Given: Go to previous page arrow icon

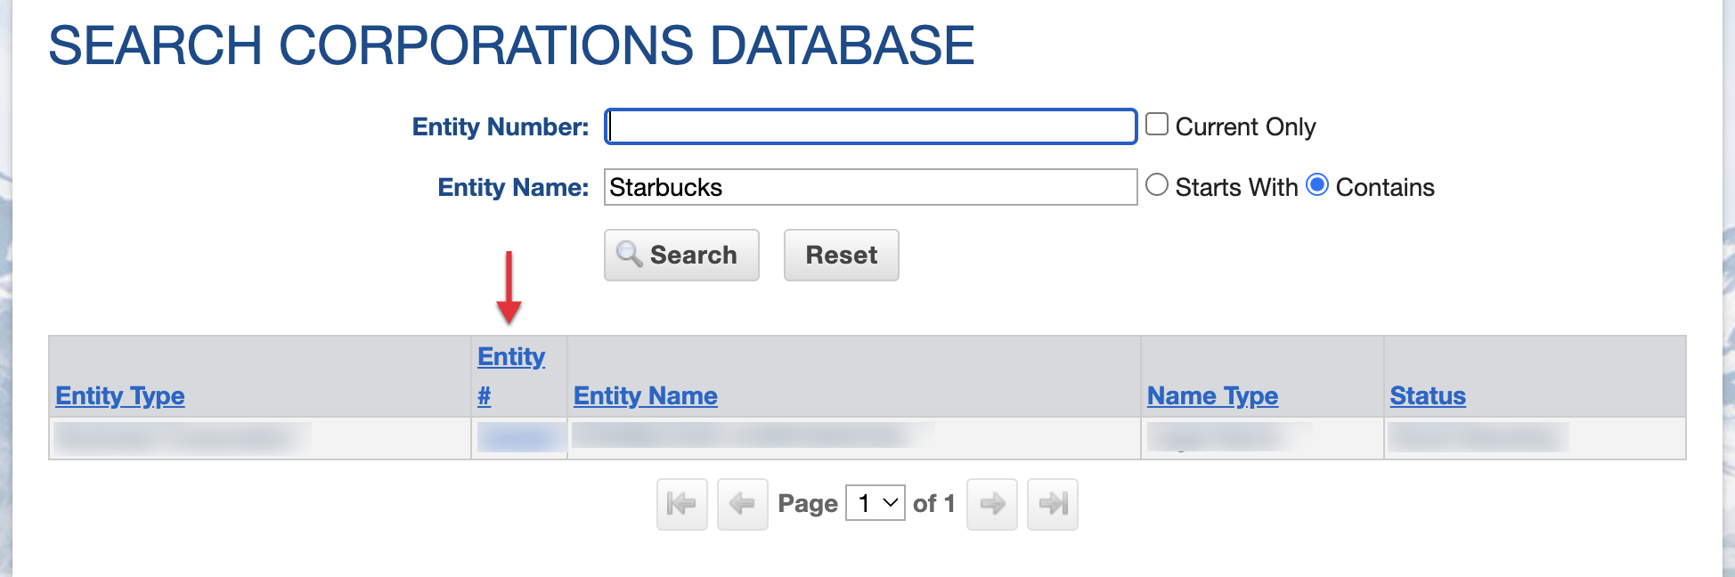Looking at the screenshot, I should click(x=742, y=504).
